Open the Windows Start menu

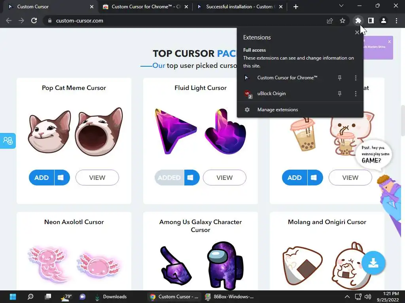[x=13, y=297]
